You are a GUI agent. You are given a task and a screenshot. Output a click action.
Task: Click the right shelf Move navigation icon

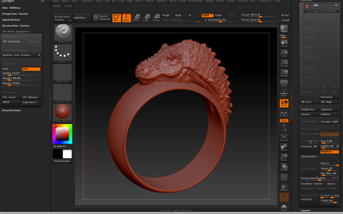[x=284, y=148]
